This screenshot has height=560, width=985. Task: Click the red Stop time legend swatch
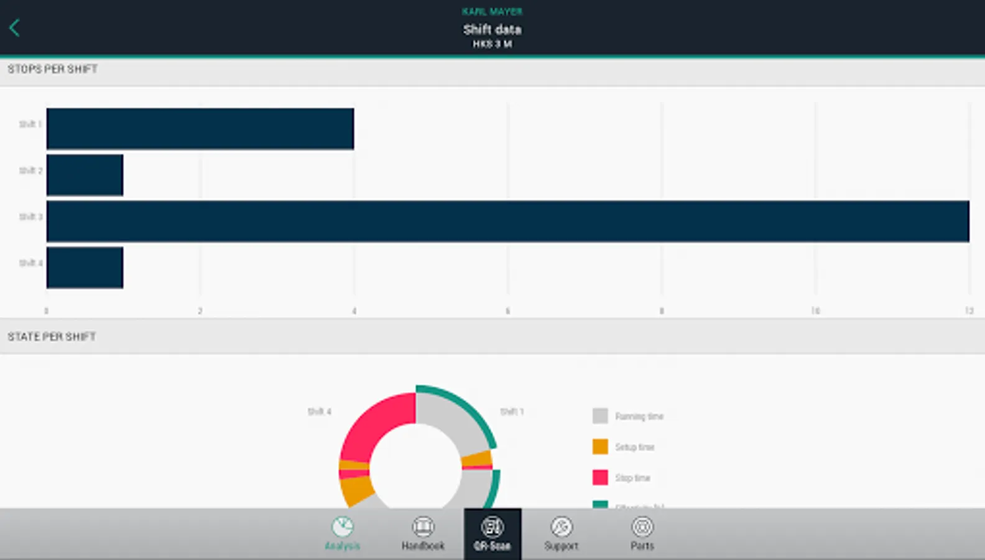click(x=600, y=477)
